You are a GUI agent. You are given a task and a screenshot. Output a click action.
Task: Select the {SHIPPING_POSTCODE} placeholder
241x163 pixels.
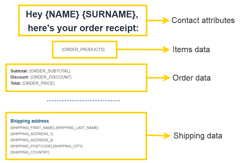(31, 146)
